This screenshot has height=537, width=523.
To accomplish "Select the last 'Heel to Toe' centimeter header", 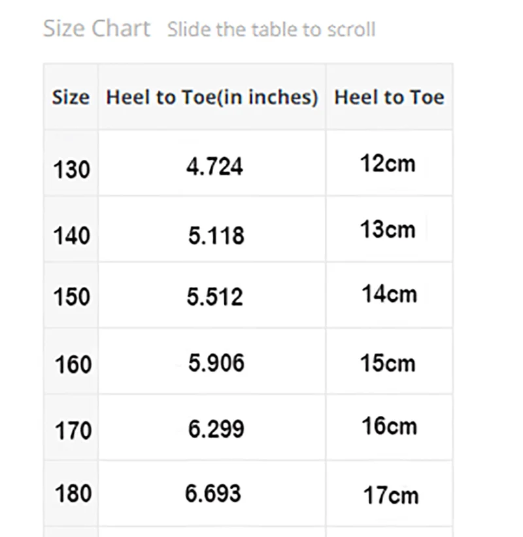I will (x=389, y=98).
